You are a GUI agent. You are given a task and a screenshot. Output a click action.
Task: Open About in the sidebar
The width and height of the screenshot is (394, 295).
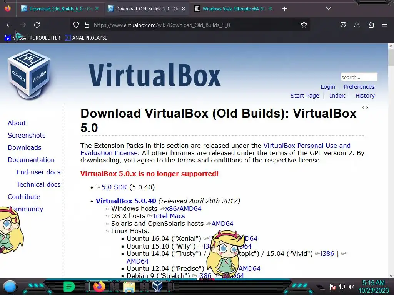(x=17, y=123)
